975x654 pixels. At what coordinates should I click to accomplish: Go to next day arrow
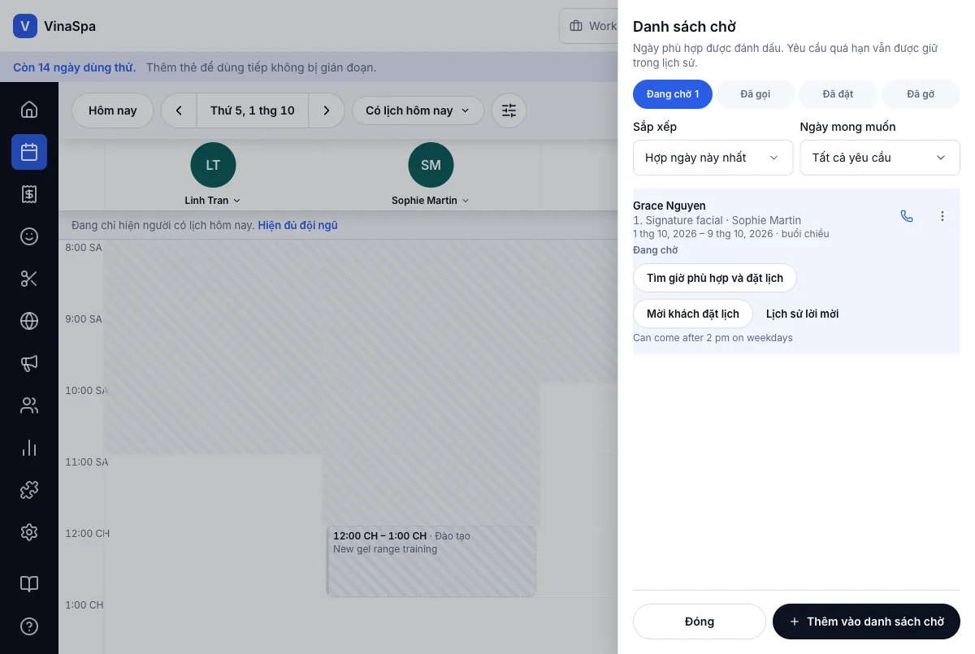(327, 110)
